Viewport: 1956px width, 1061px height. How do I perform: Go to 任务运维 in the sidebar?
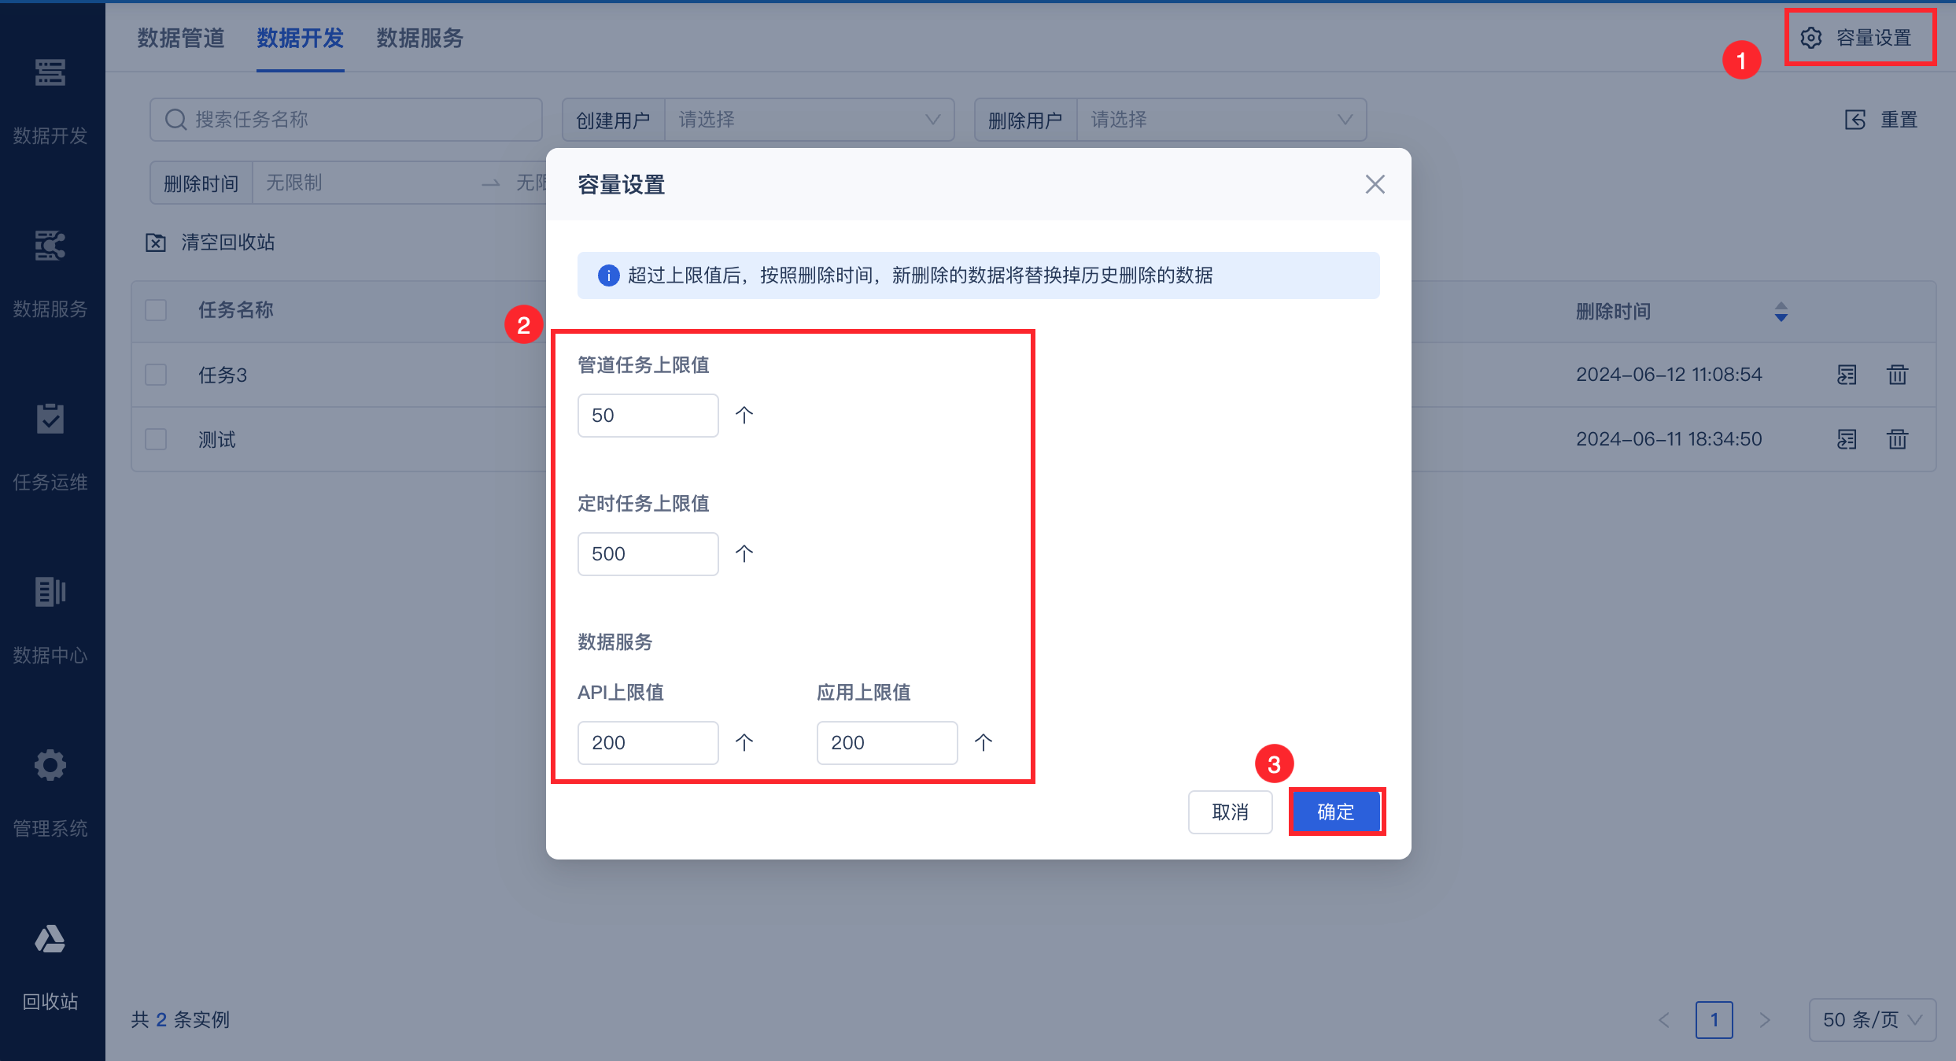pyautogui.click(x=50, y=420)
